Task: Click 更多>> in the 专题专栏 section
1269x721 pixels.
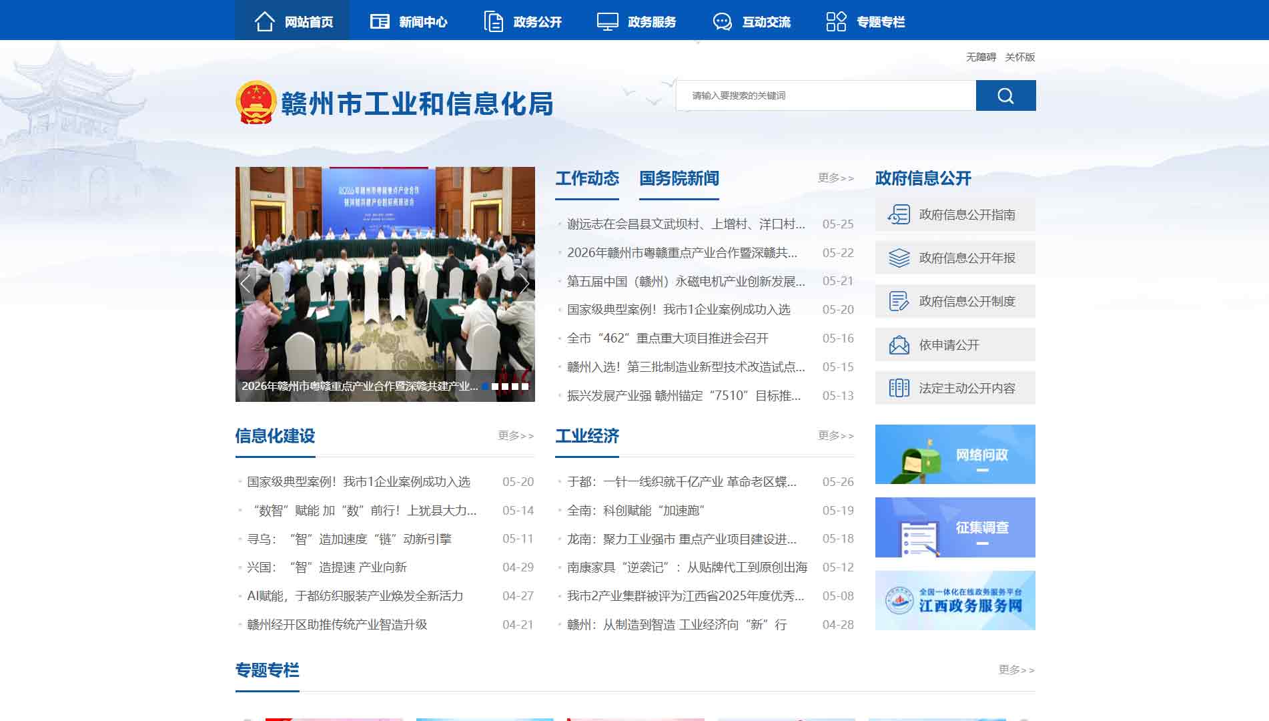Action: pyautogui.click(x=1017, y=670)
